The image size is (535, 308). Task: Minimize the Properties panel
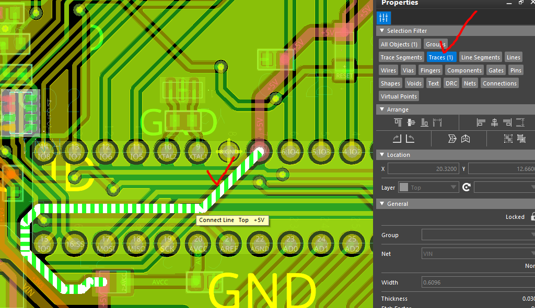[509, 3]
